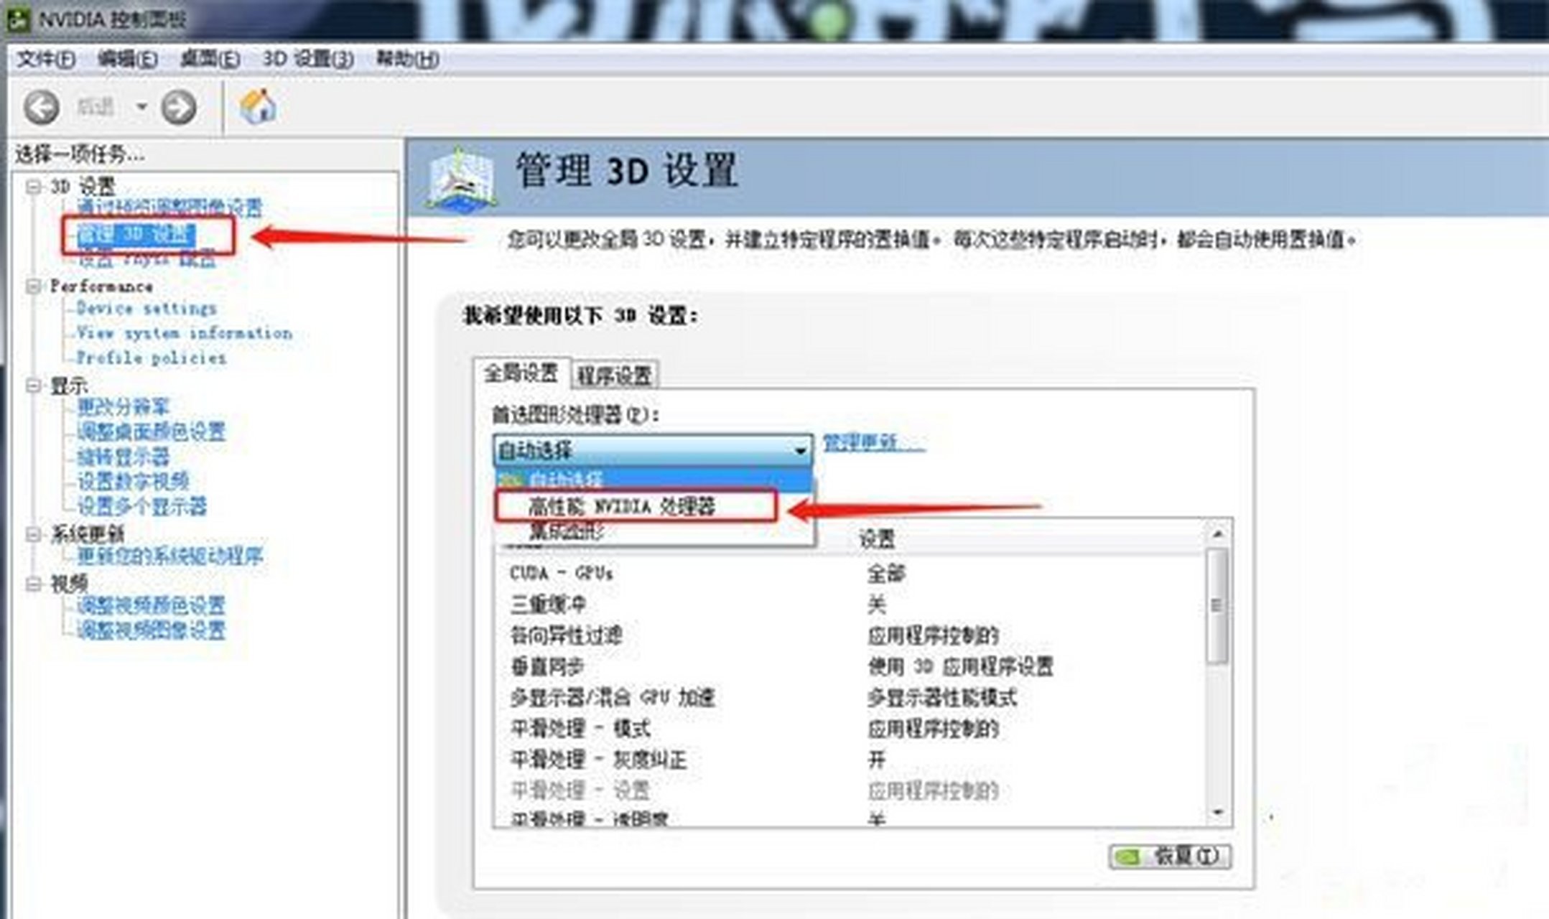Click the 全部 value for CUDA
Screen dimensions: 1549x919
point(886,574)
